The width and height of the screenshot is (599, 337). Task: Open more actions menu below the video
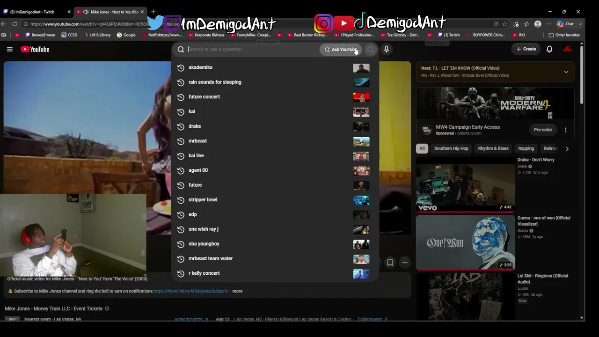coord(405,263)
